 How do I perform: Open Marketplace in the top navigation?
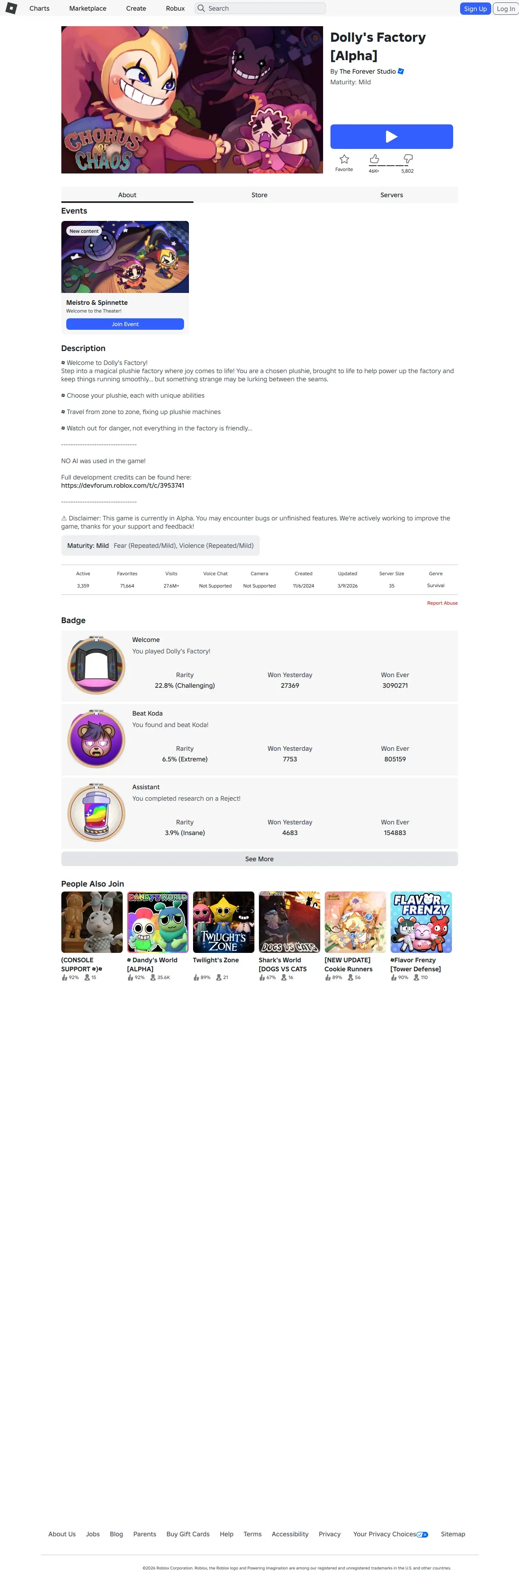point(88,9)
